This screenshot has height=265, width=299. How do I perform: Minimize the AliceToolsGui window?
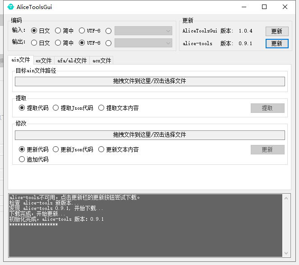244,7
